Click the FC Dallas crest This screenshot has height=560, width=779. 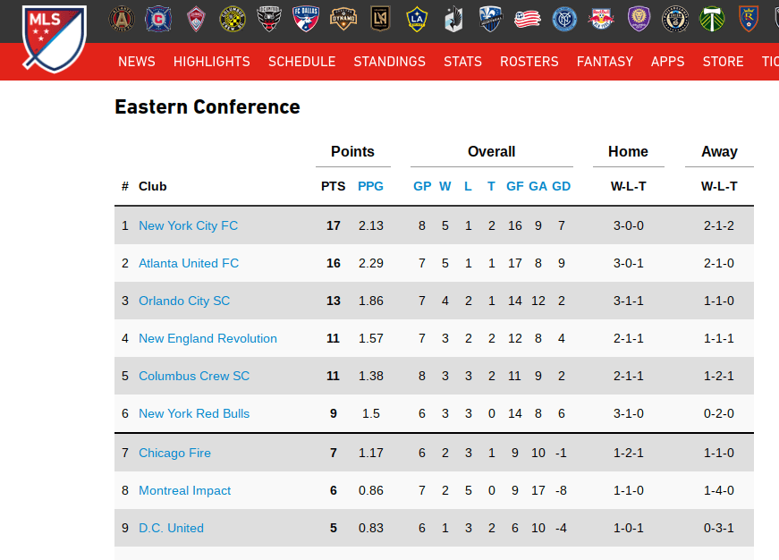[x=307, y=19]
